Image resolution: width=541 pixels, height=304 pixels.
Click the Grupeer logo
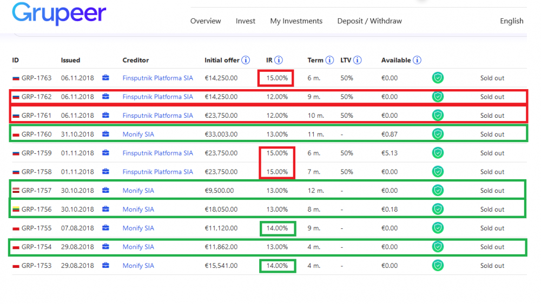(x=59, y=14)
